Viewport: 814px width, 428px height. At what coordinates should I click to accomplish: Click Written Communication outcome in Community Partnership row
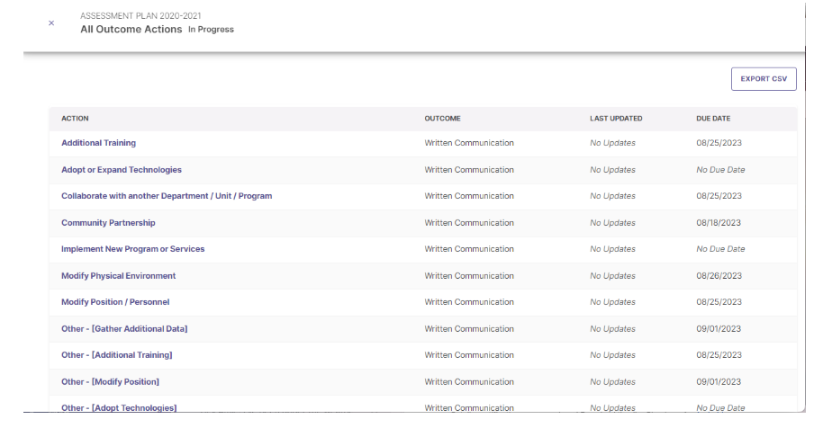468,223
